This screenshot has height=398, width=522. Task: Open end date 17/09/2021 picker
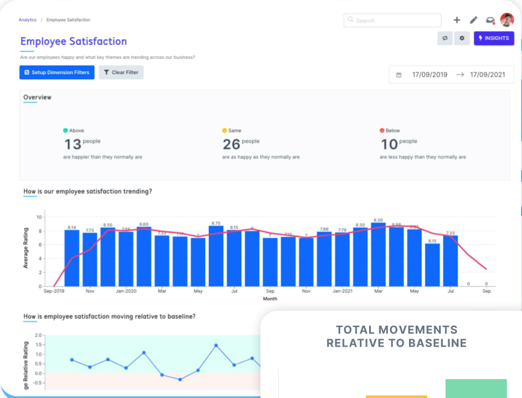point(488,75)
